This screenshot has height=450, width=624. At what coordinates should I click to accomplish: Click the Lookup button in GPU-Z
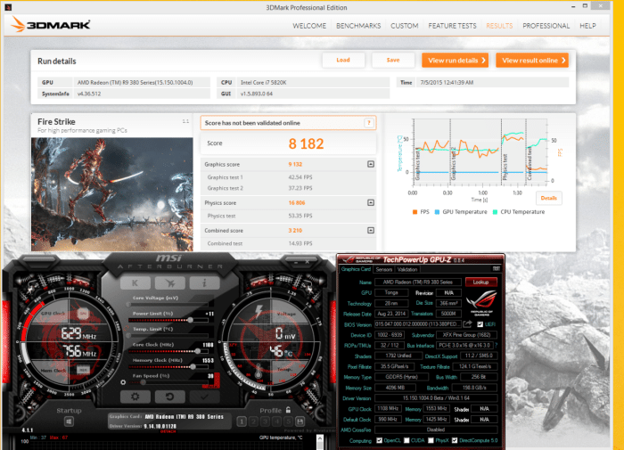(x=480, y=282)
